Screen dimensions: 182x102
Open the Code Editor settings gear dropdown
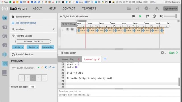(163, 53)
